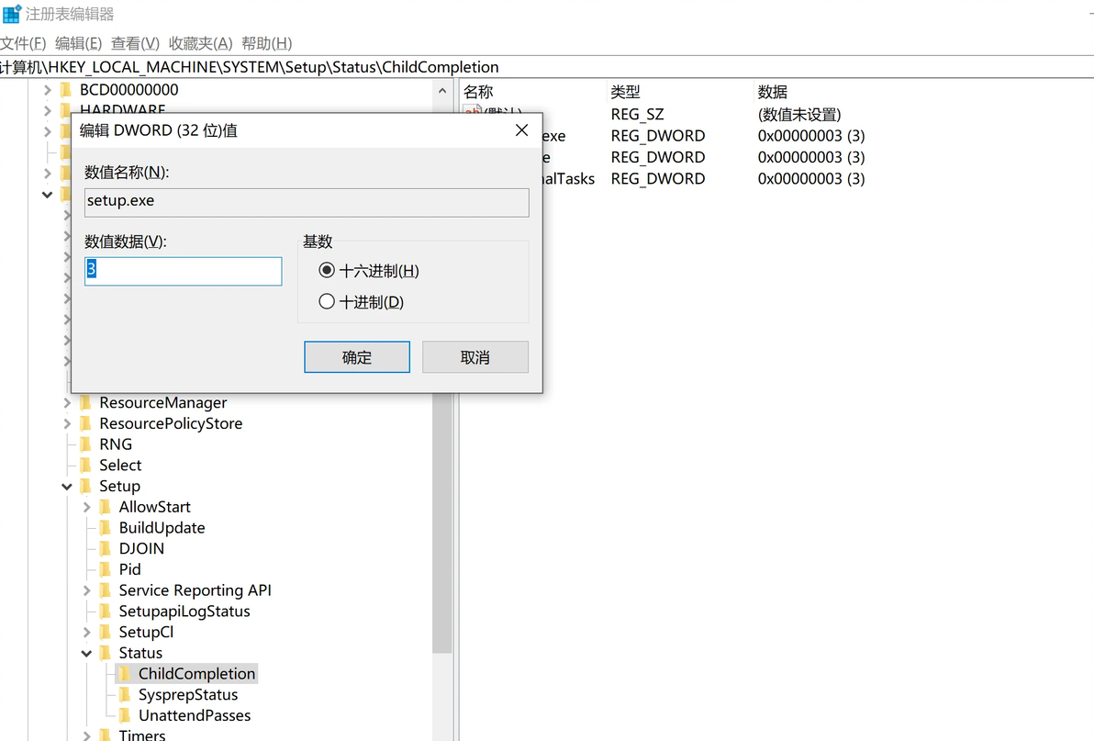
Task: Click the 数值名称 field showing setup.exe
Action: 307,202
